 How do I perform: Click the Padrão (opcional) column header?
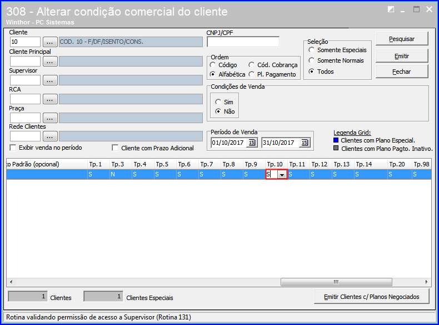[47, 164]
